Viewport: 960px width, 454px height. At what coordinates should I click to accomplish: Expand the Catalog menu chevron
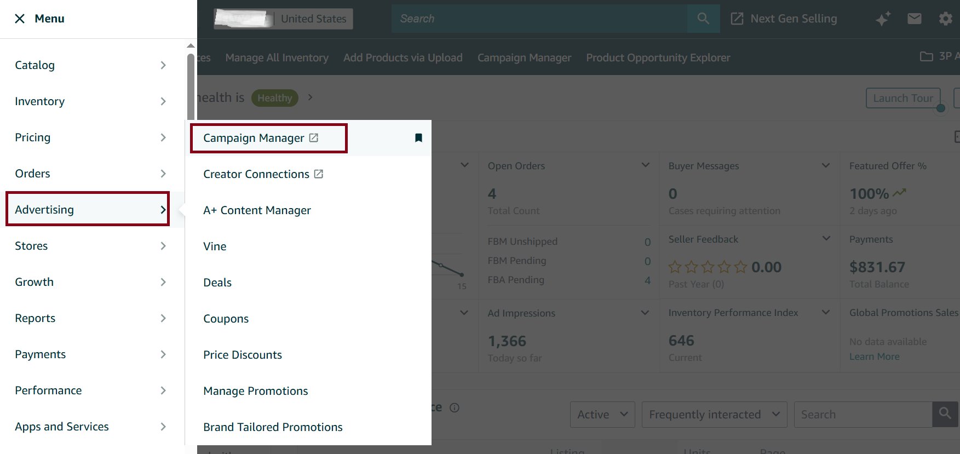[x=163, y=65]
